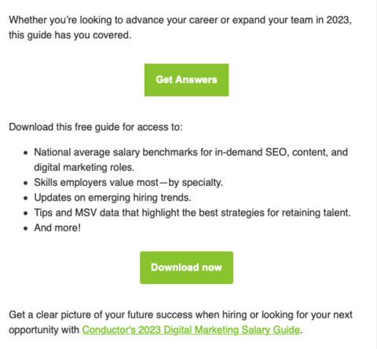Click the bullet dot beside 'Tips and MSV'
The image size is (377, 349).
tap(25, 213)
